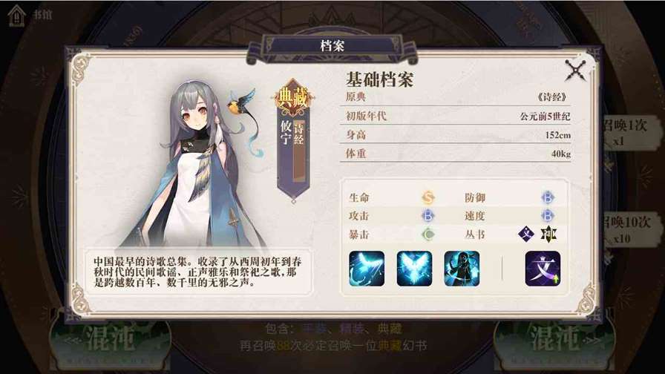Click the B rank badge for 防御
Image resolution: width=665 pixels, height=374 pixels.
pyautogui.click(x=548, y=197)
